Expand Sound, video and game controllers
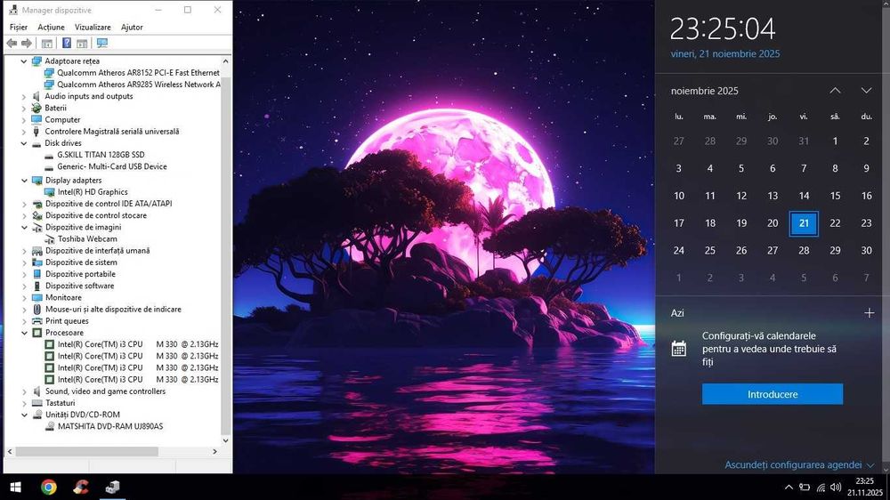Image resolution: width=890 pixels, height=500 pixels. 24,391
